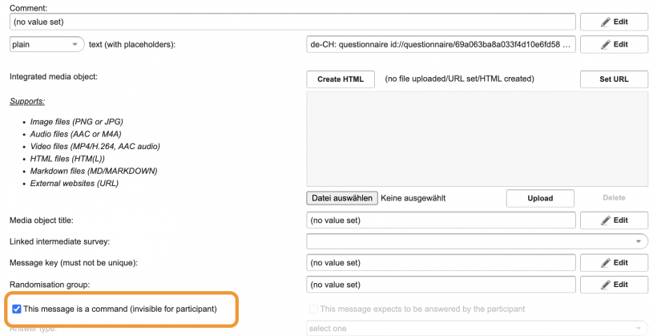Click the Image files (PNG or JPG) text
The height and width of the screenshot is (336, 657).
point(77,122)
